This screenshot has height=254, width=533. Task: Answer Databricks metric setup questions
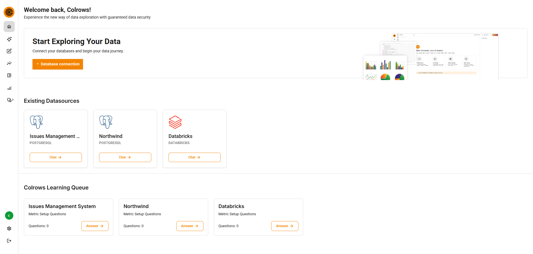click(285, 226)
